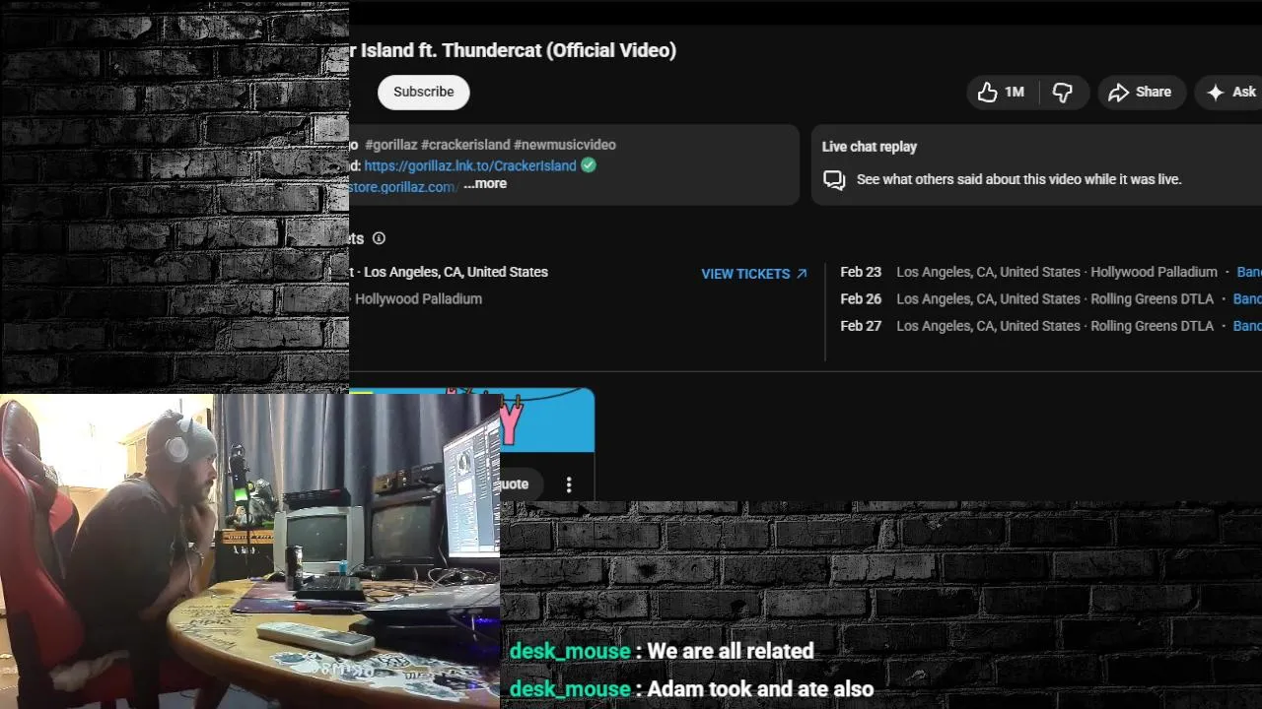Open the Share button

(1140, 92)
